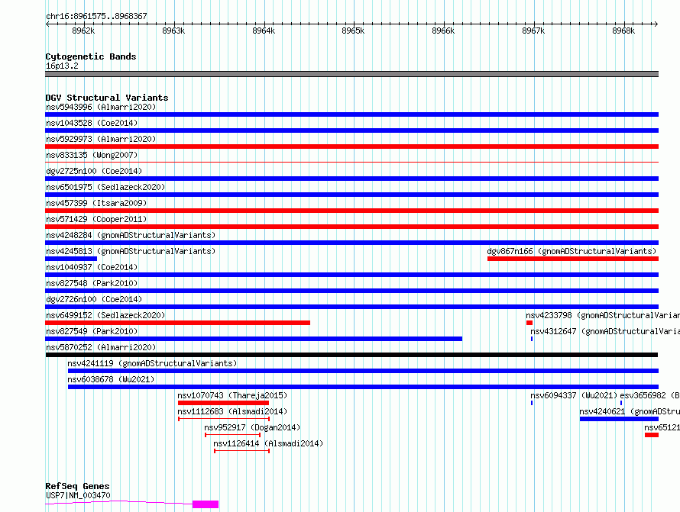Click the blue bar under nsv6038678
Viewport: 680px width, 512px height.
click(x=364, y=387)
